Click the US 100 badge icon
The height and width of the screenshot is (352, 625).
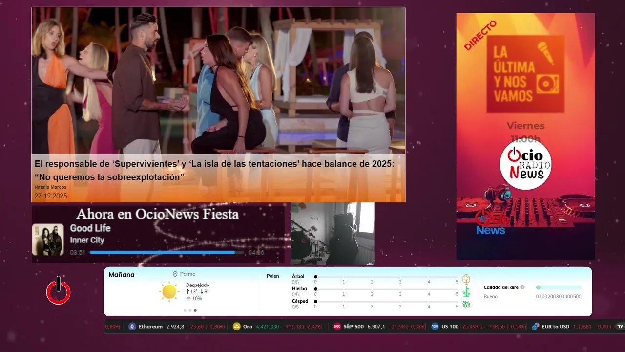click(x=435, y=327)
